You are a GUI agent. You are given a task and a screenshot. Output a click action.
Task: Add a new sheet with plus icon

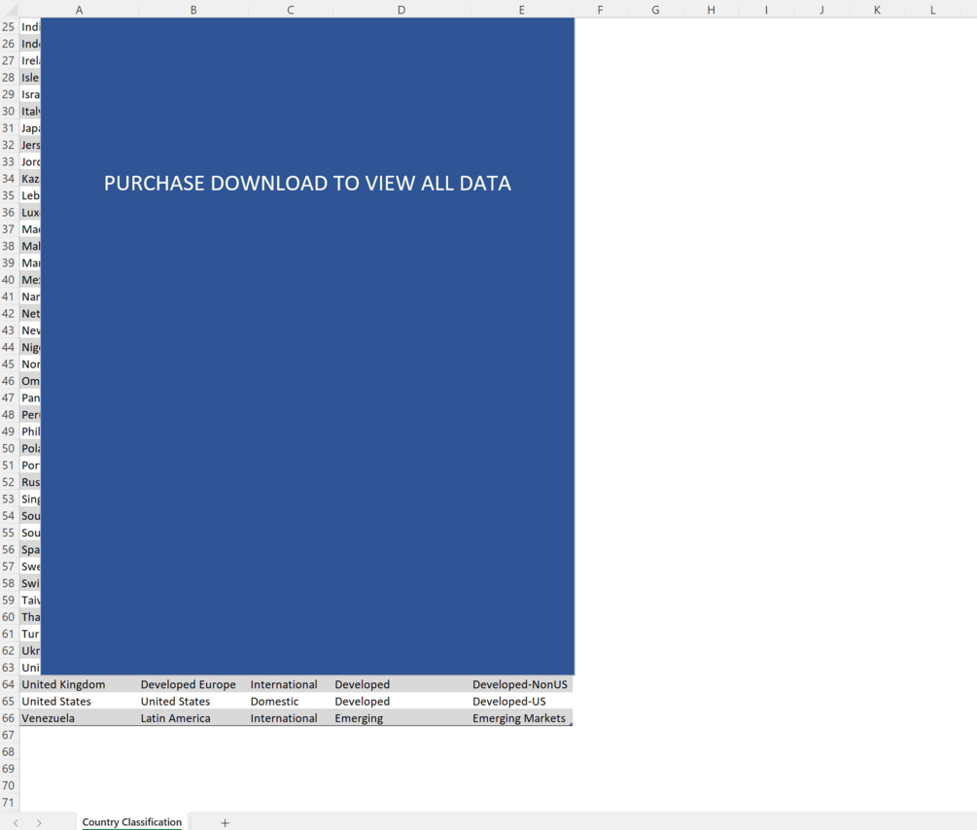(x=225, y=823)
